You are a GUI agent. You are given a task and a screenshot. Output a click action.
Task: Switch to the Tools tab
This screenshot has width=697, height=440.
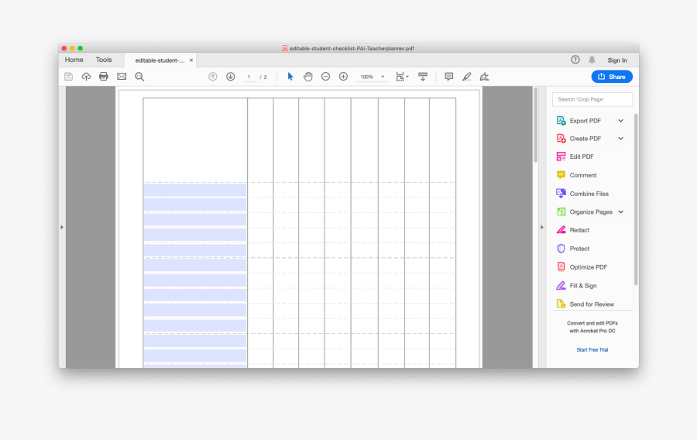[104, 60]
